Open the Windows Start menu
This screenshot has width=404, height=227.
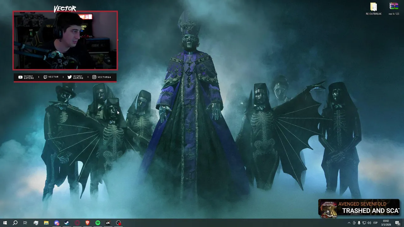point(5,223)
